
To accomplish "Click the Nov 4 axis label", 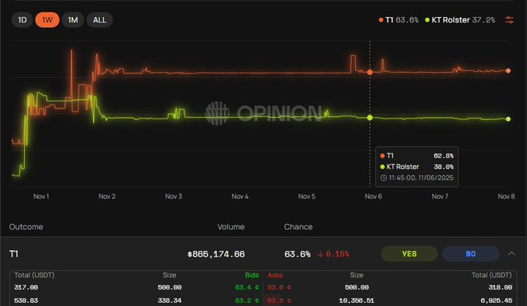I will [x=240, y=196].
